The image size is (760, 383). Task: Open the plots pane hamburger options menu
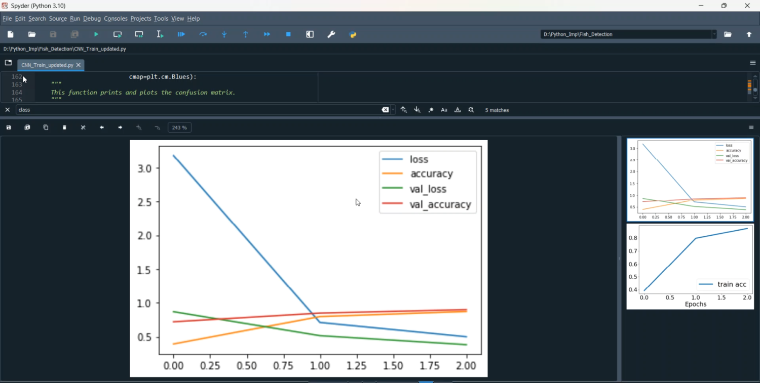coord(751,127)
